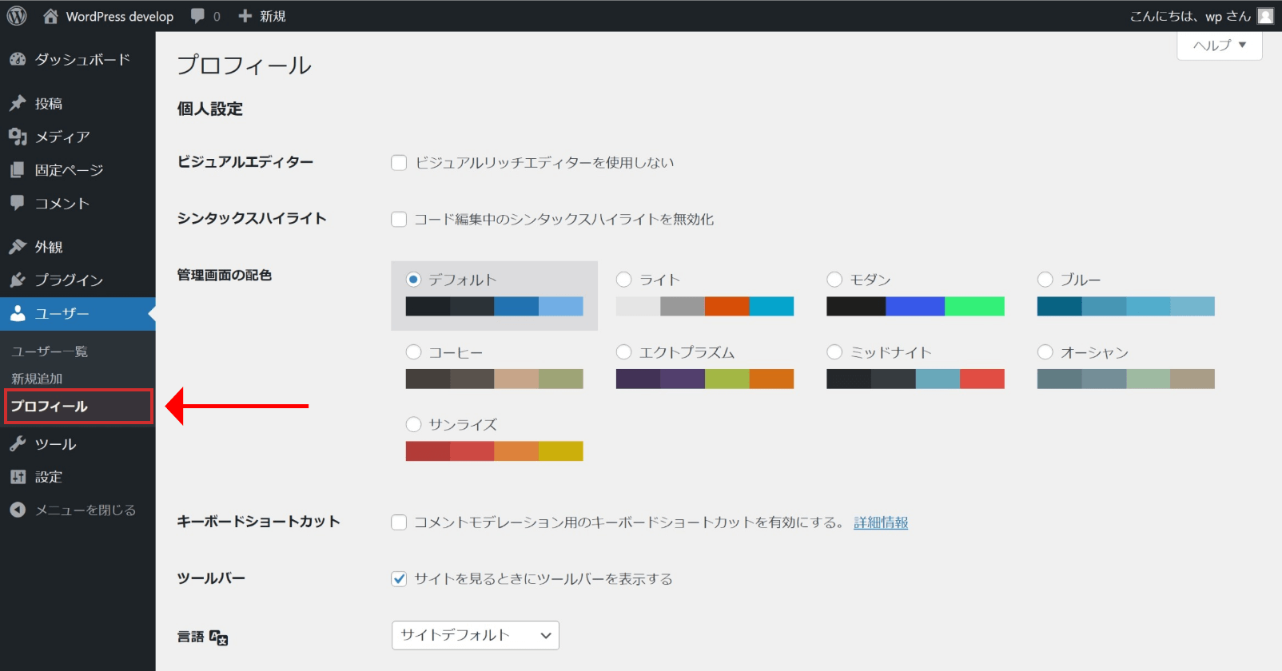The height and width of the screenshot is (671, 1282).
Task: Click the 投稿 pushpin icon
Action: click(x=18, y=103)
